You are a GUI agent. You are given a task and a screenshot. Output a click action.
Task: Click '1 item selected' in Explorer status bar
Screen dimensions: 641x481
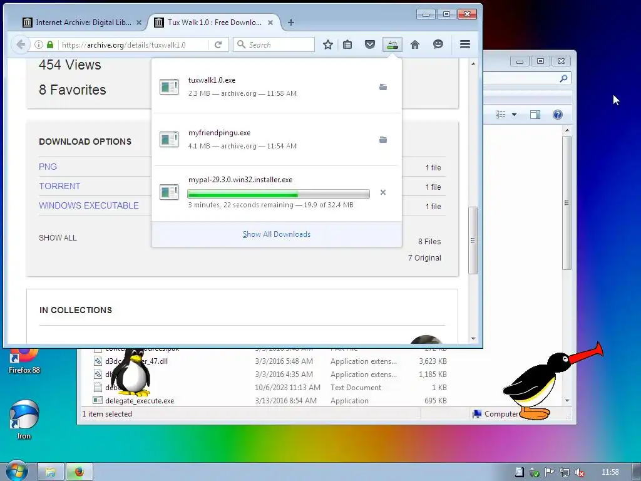(x=107, y=414)
